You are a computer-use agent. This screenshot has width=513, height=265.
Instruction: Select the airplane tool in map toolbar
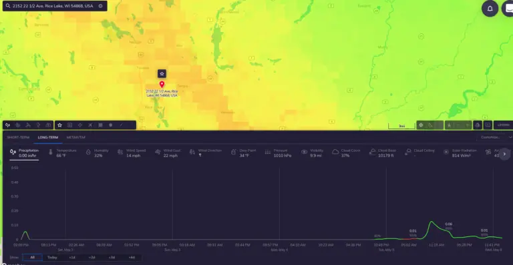[90, 125]
